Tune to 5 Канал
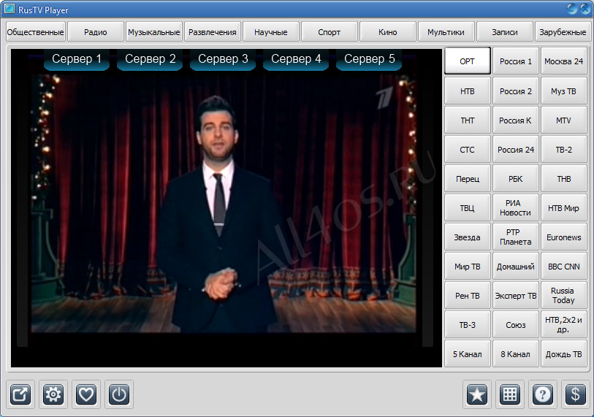This screenshot has height=417, width=594. 467,353
